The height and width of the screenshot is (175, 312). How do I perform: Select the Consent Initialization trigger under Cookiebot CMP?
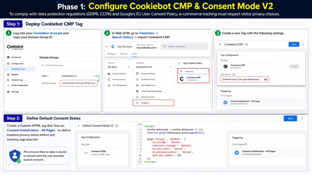click(261, 102)
